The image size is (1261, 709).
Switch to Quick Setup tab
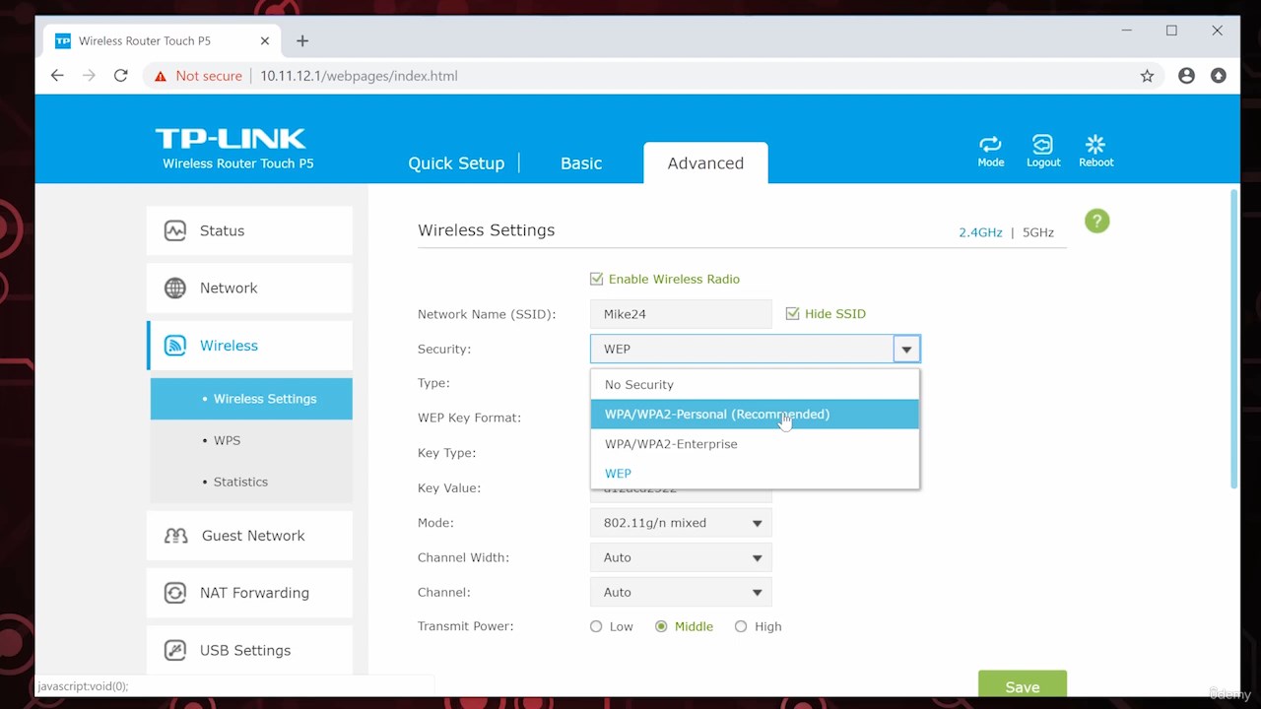pyautogui.click(x=456, y=163)
